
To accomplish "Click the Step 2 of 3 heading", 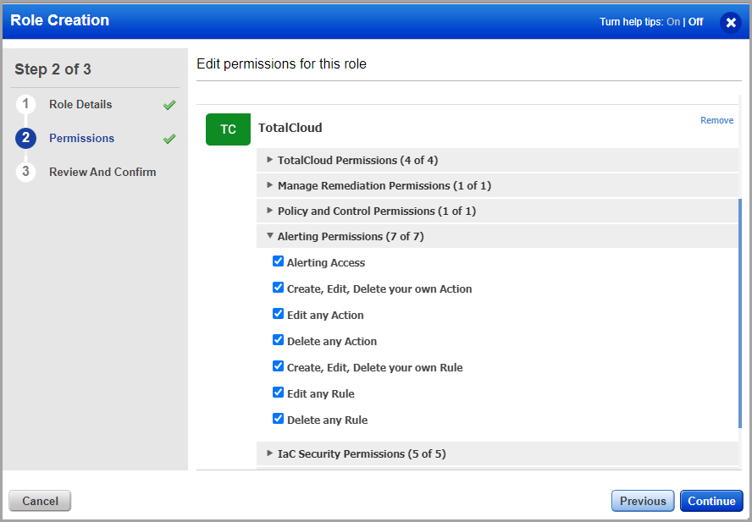I will click(x=53, y=69).
